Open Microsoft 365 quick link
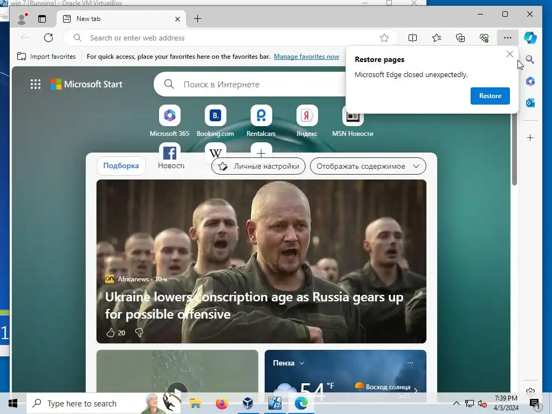Image resolution: width=552 pixels, height=414 pixels. (169, 121)
